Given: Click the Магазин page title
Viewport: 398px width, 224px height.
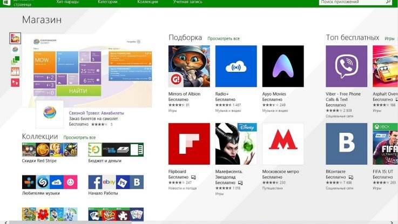Looking at the screenshot, I should (x=42, y=20).
